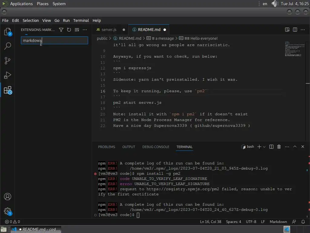Open notifications bell in status bar
Screen dimensions: 310x233
point(303,222)
